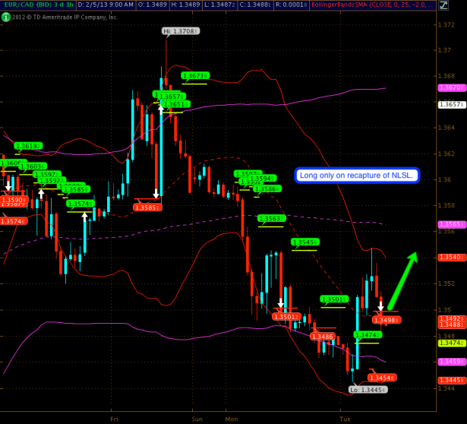Click the magenta 1.3670 axis price tag
The width and height of the screenshot is (467, 424).
coord(451,88)
